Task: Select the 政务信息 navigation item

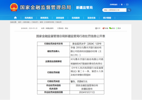Action: pos(60,18)
